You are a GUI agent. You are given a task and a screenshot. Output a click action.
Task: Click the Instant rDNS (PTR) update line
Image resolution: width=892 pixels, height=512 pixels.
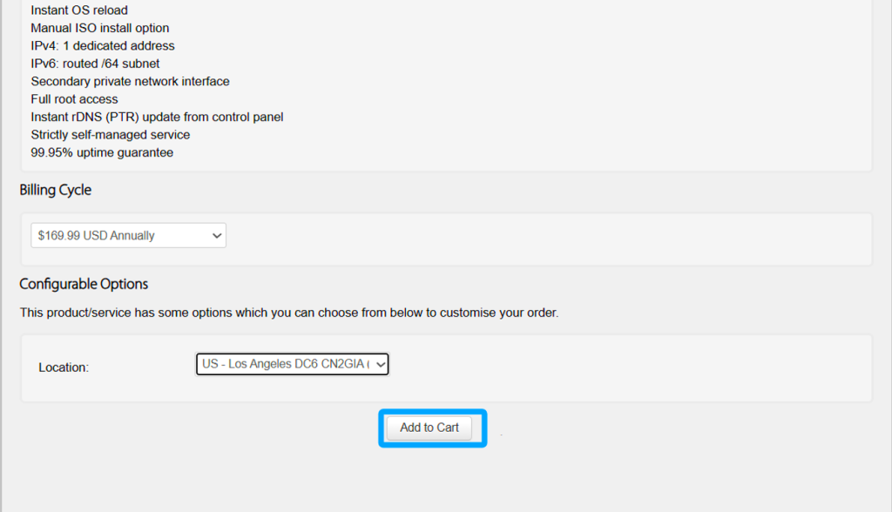click(157, 117)
